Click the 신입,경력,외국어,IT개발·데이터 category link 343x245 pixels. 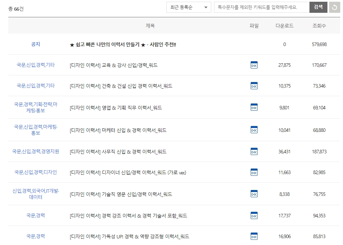(x=37, y=193)
